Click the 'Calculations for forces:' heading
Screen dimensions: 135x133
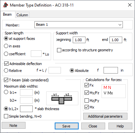[x=104, y=80]
